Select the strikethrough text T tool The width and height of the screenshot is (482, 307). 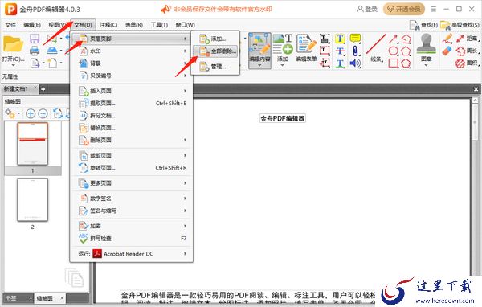coord(340,51)
